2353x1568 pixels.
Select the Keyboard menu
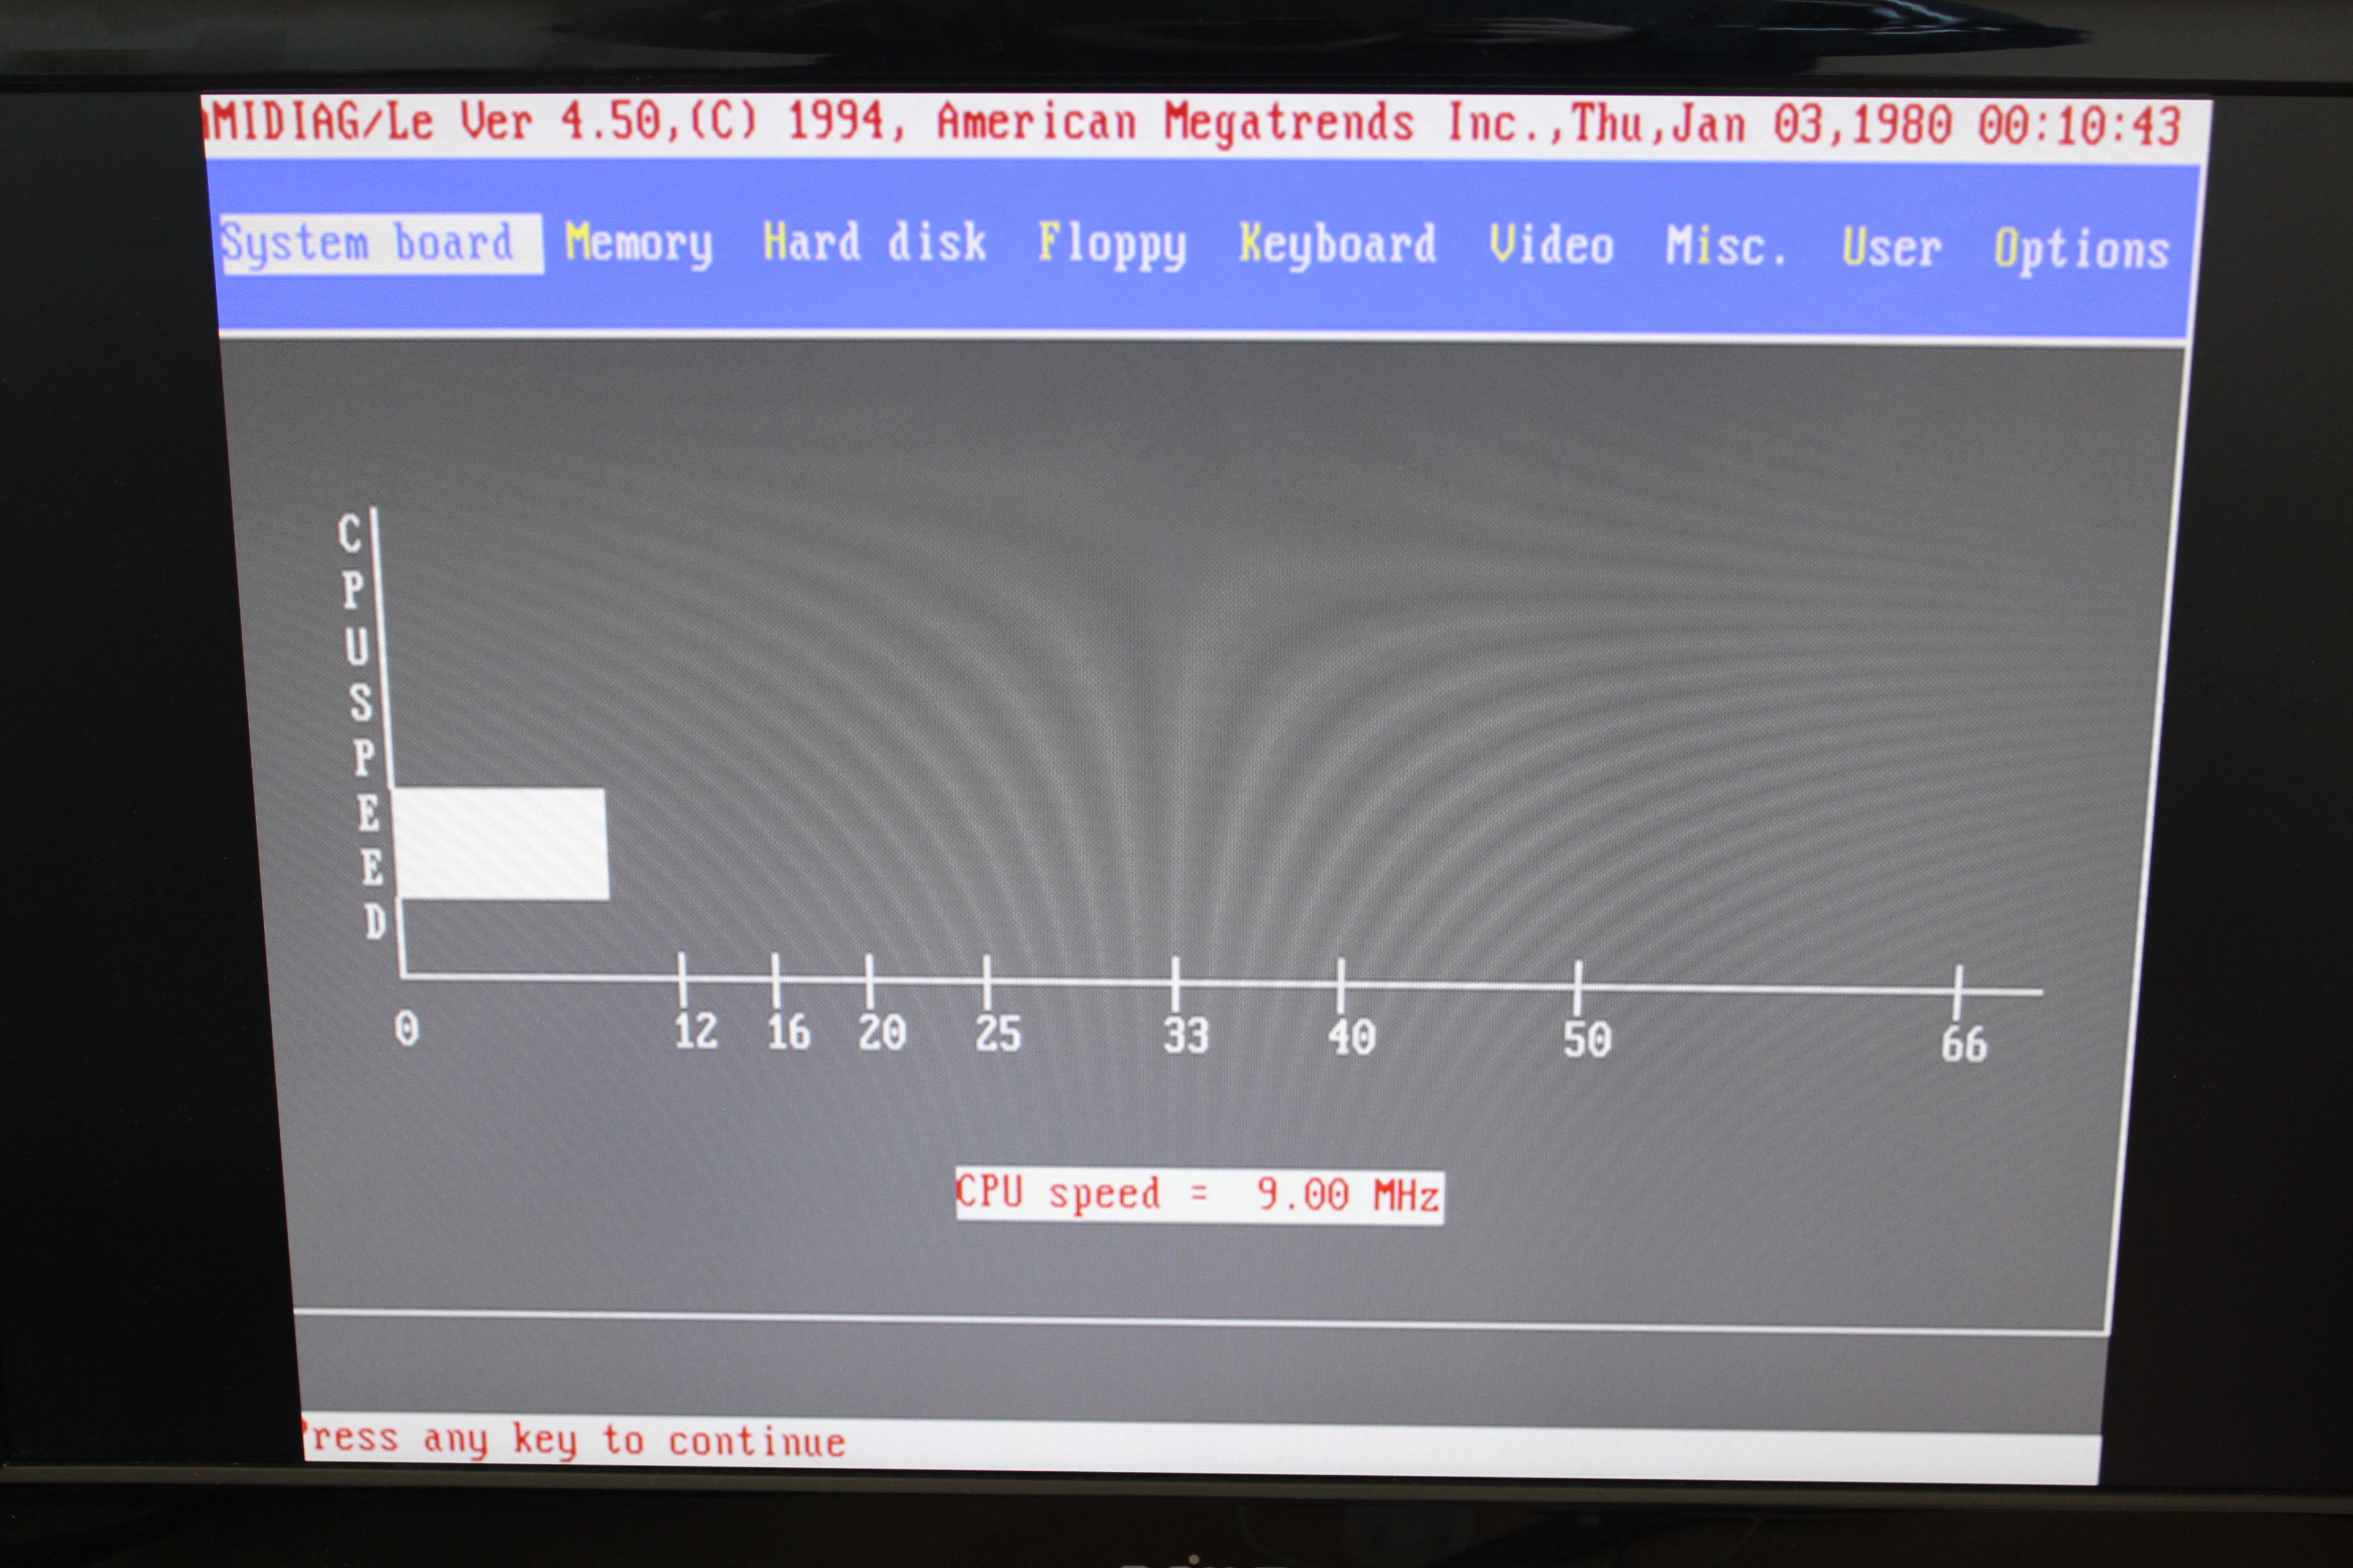(x=1339, y=245)
